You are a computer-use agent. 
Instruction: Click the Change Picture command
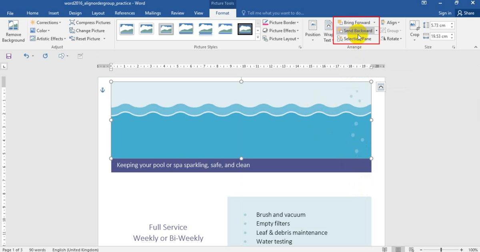click(x=87, y=31)
